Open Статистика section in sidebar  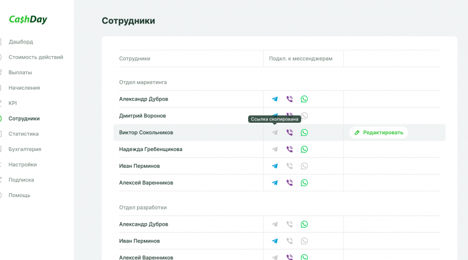click(23, 133)
